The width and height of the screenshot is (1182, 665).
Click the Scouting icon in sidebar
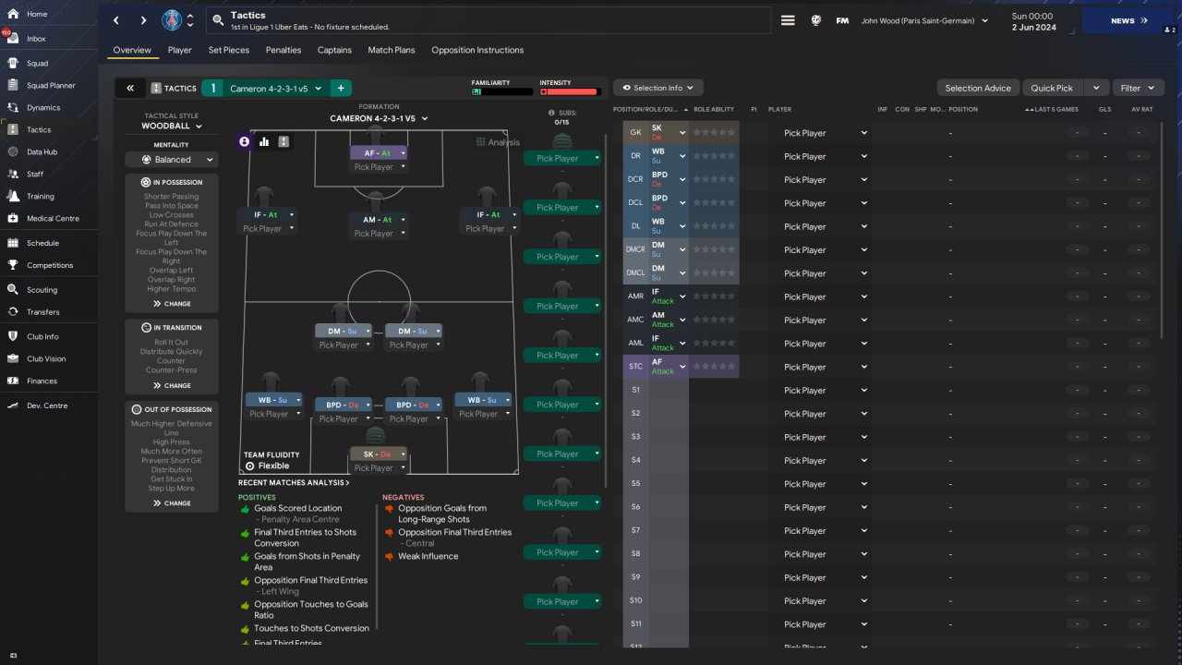pyautogui.click(x=14, y=290)
